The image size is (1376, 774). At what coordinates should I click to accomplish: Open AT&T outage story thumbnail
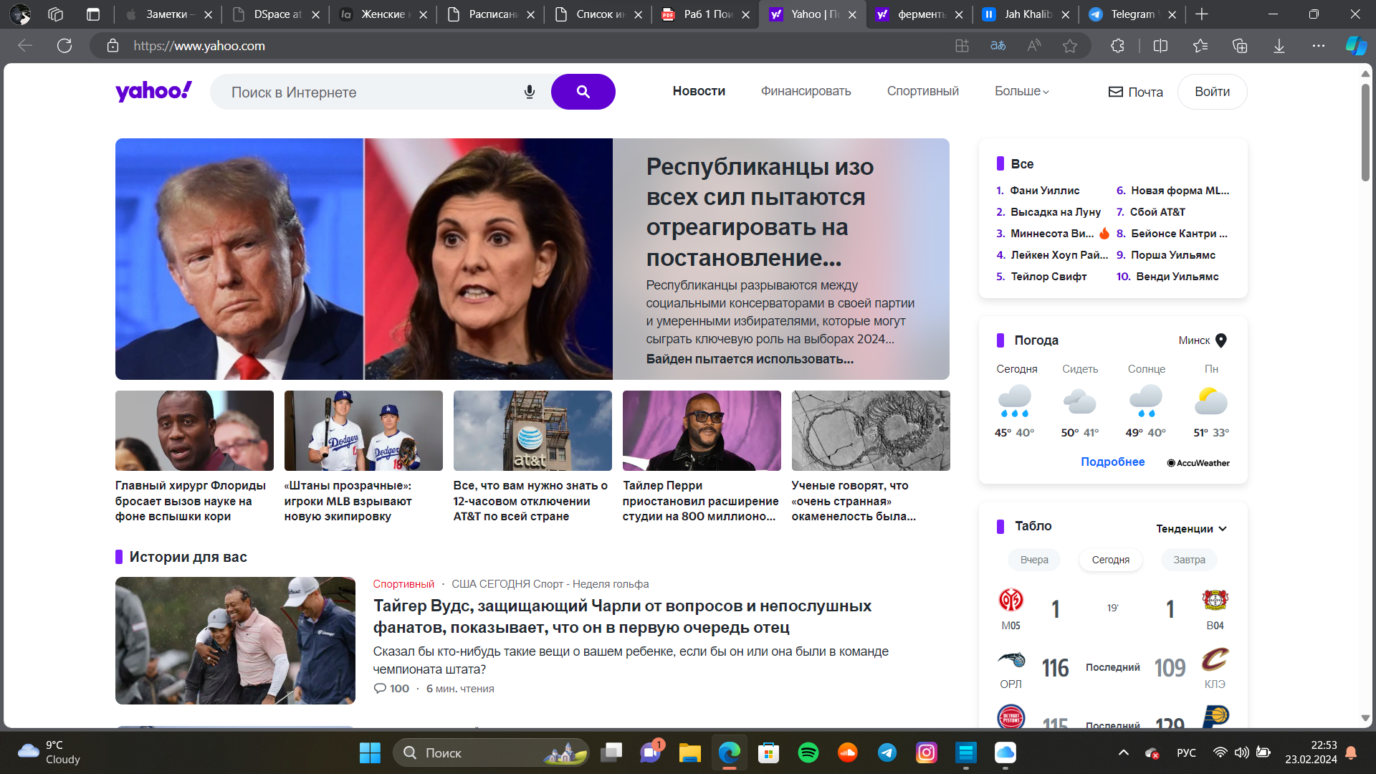pyautogui.click(x=532, y=431)
